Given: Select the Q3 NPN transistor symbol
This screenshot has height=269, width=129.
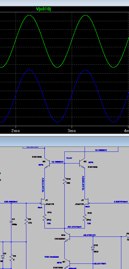Looking at the screenshot, I should coord(47,163).
